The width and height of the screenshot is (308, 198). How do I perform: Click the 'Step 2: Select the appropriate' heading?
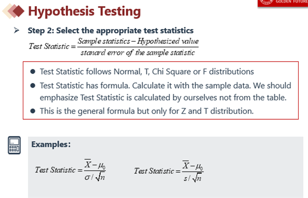(111, 31)
